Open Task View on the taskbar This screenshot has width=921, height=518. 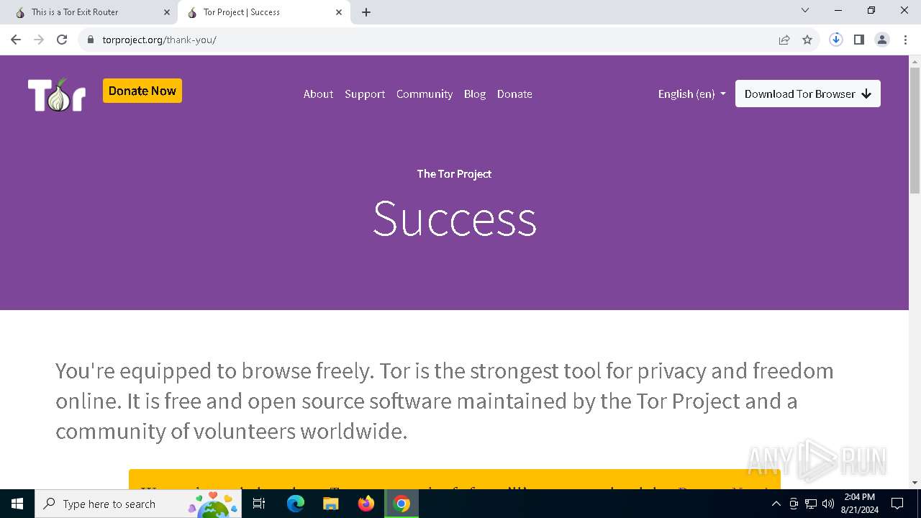(x=260, y=504)
